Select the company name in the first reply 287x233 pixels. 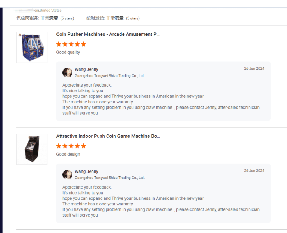coord(109,76)
